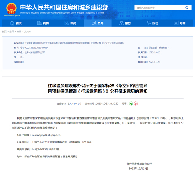Click the search input field

tap(160, 8)
